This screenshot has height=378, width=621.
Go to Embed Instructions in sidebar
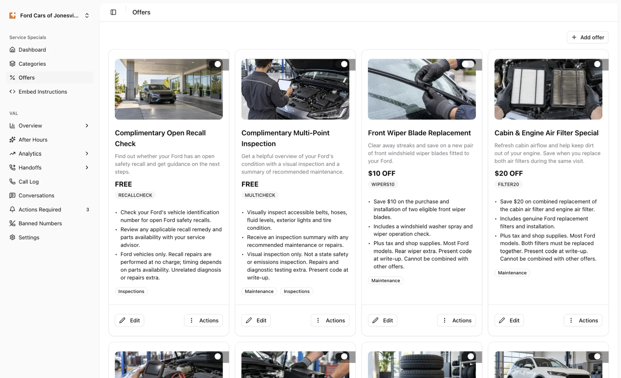49,91
